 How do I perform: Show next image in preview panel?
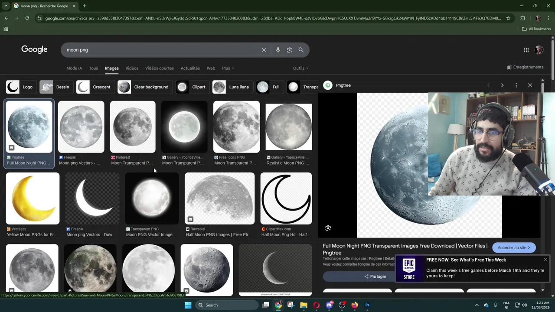pos(502,85)
